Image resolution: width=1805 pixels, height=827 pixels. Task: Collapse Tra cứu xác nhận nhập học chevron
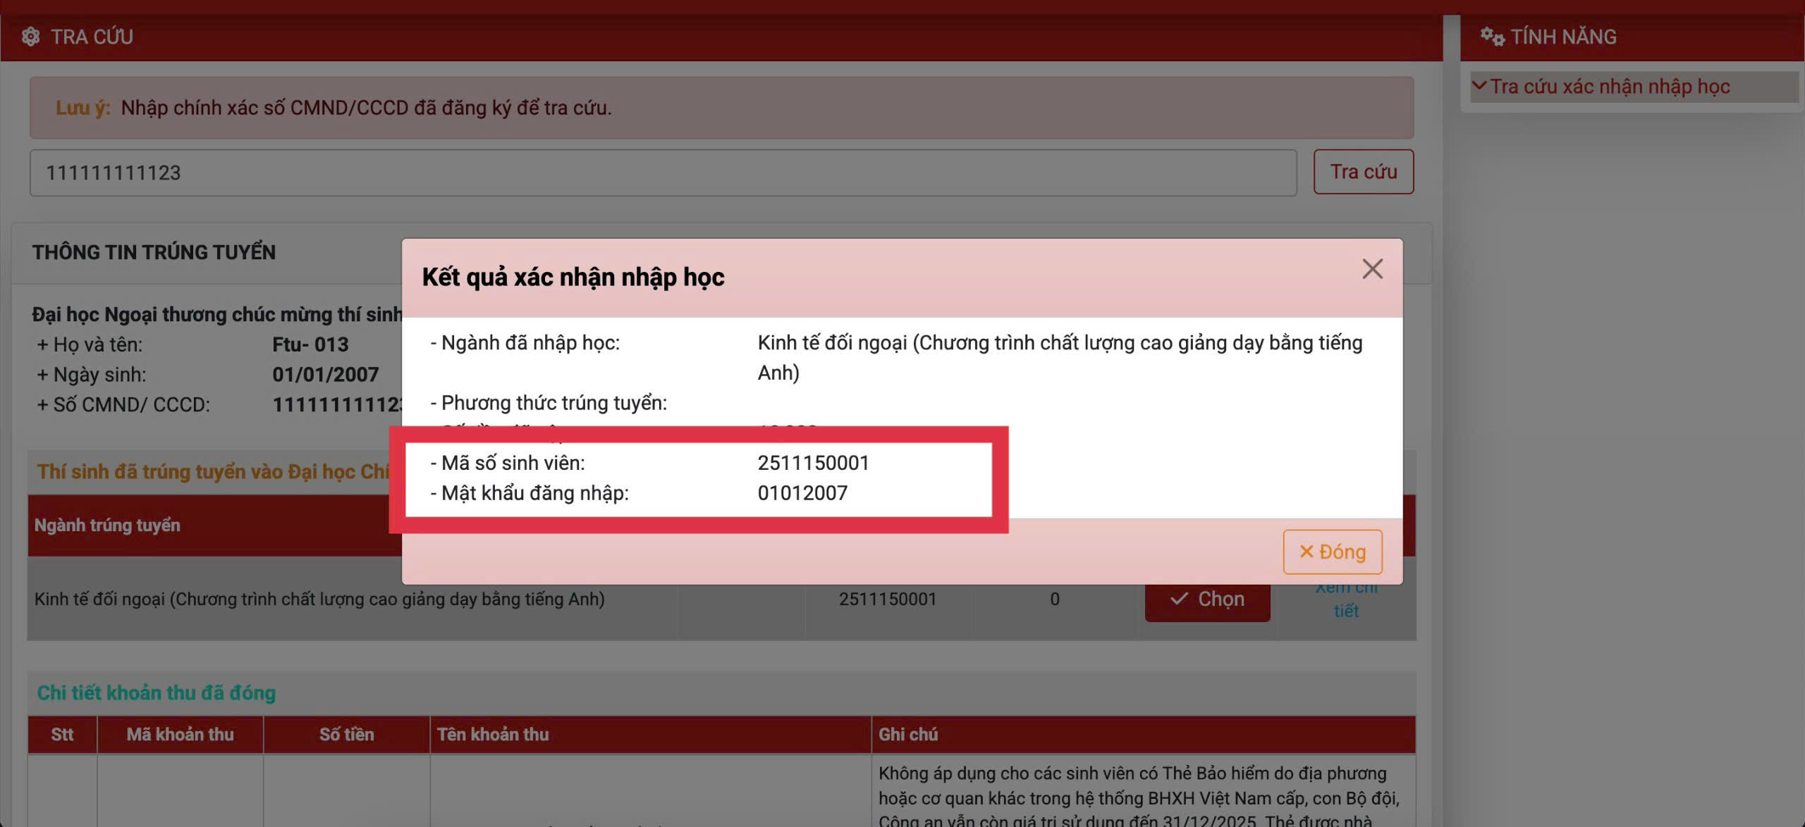pyautogui.click(x=1479, y=86)
